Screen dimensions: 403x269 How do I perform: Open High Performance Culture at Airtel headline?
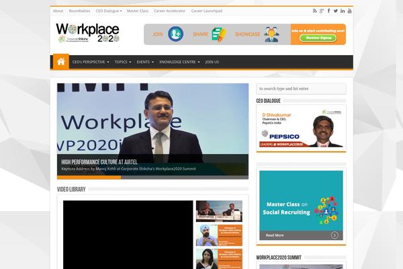(x=99, y=162)
